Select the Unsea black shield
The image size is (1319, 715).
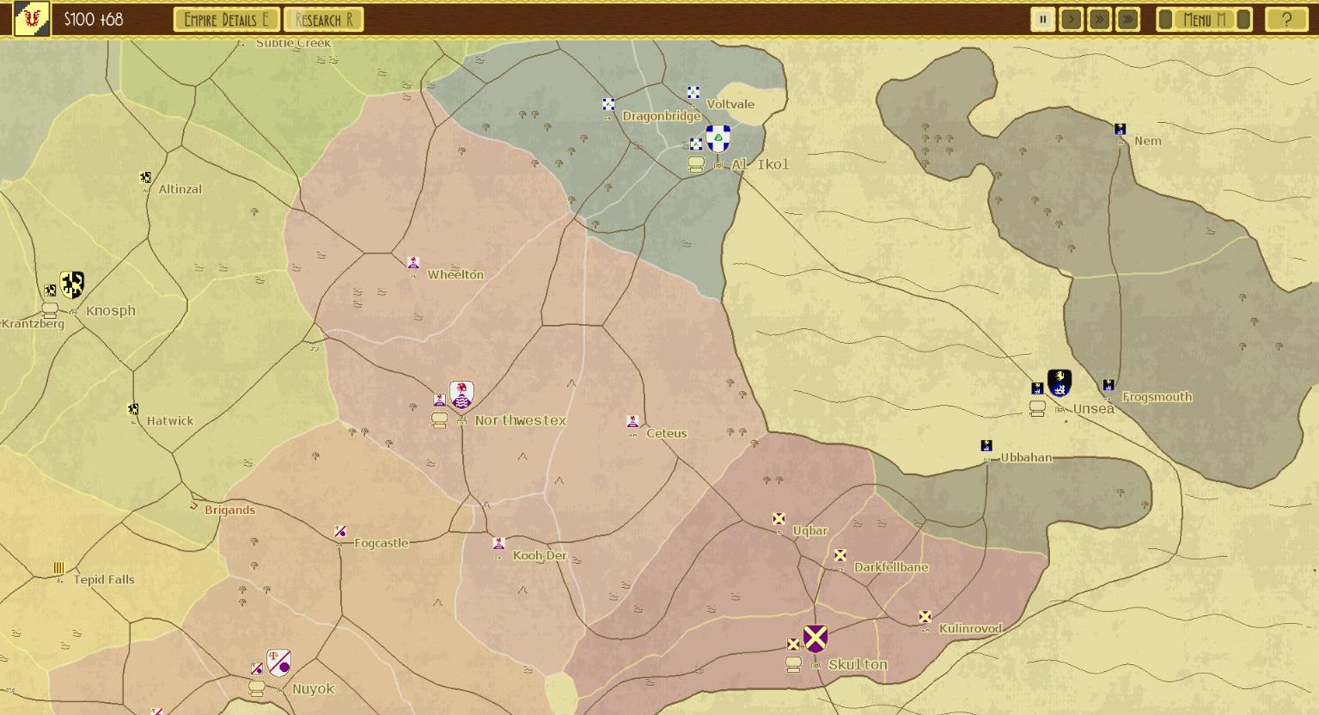pyautogui.click(x=1059, y=382)
